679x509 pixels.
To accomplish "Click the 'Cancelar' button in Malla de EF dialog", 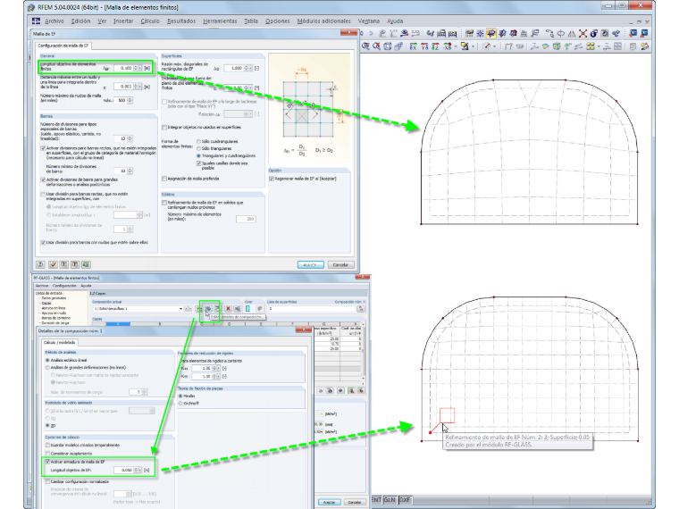I will pos(340,264).
